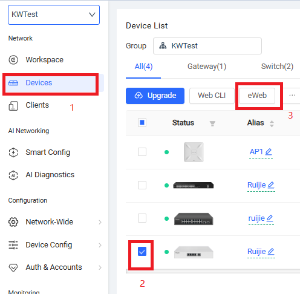
Task: Toggle the select-all checkbox in table header
Action: click(142, 123)
